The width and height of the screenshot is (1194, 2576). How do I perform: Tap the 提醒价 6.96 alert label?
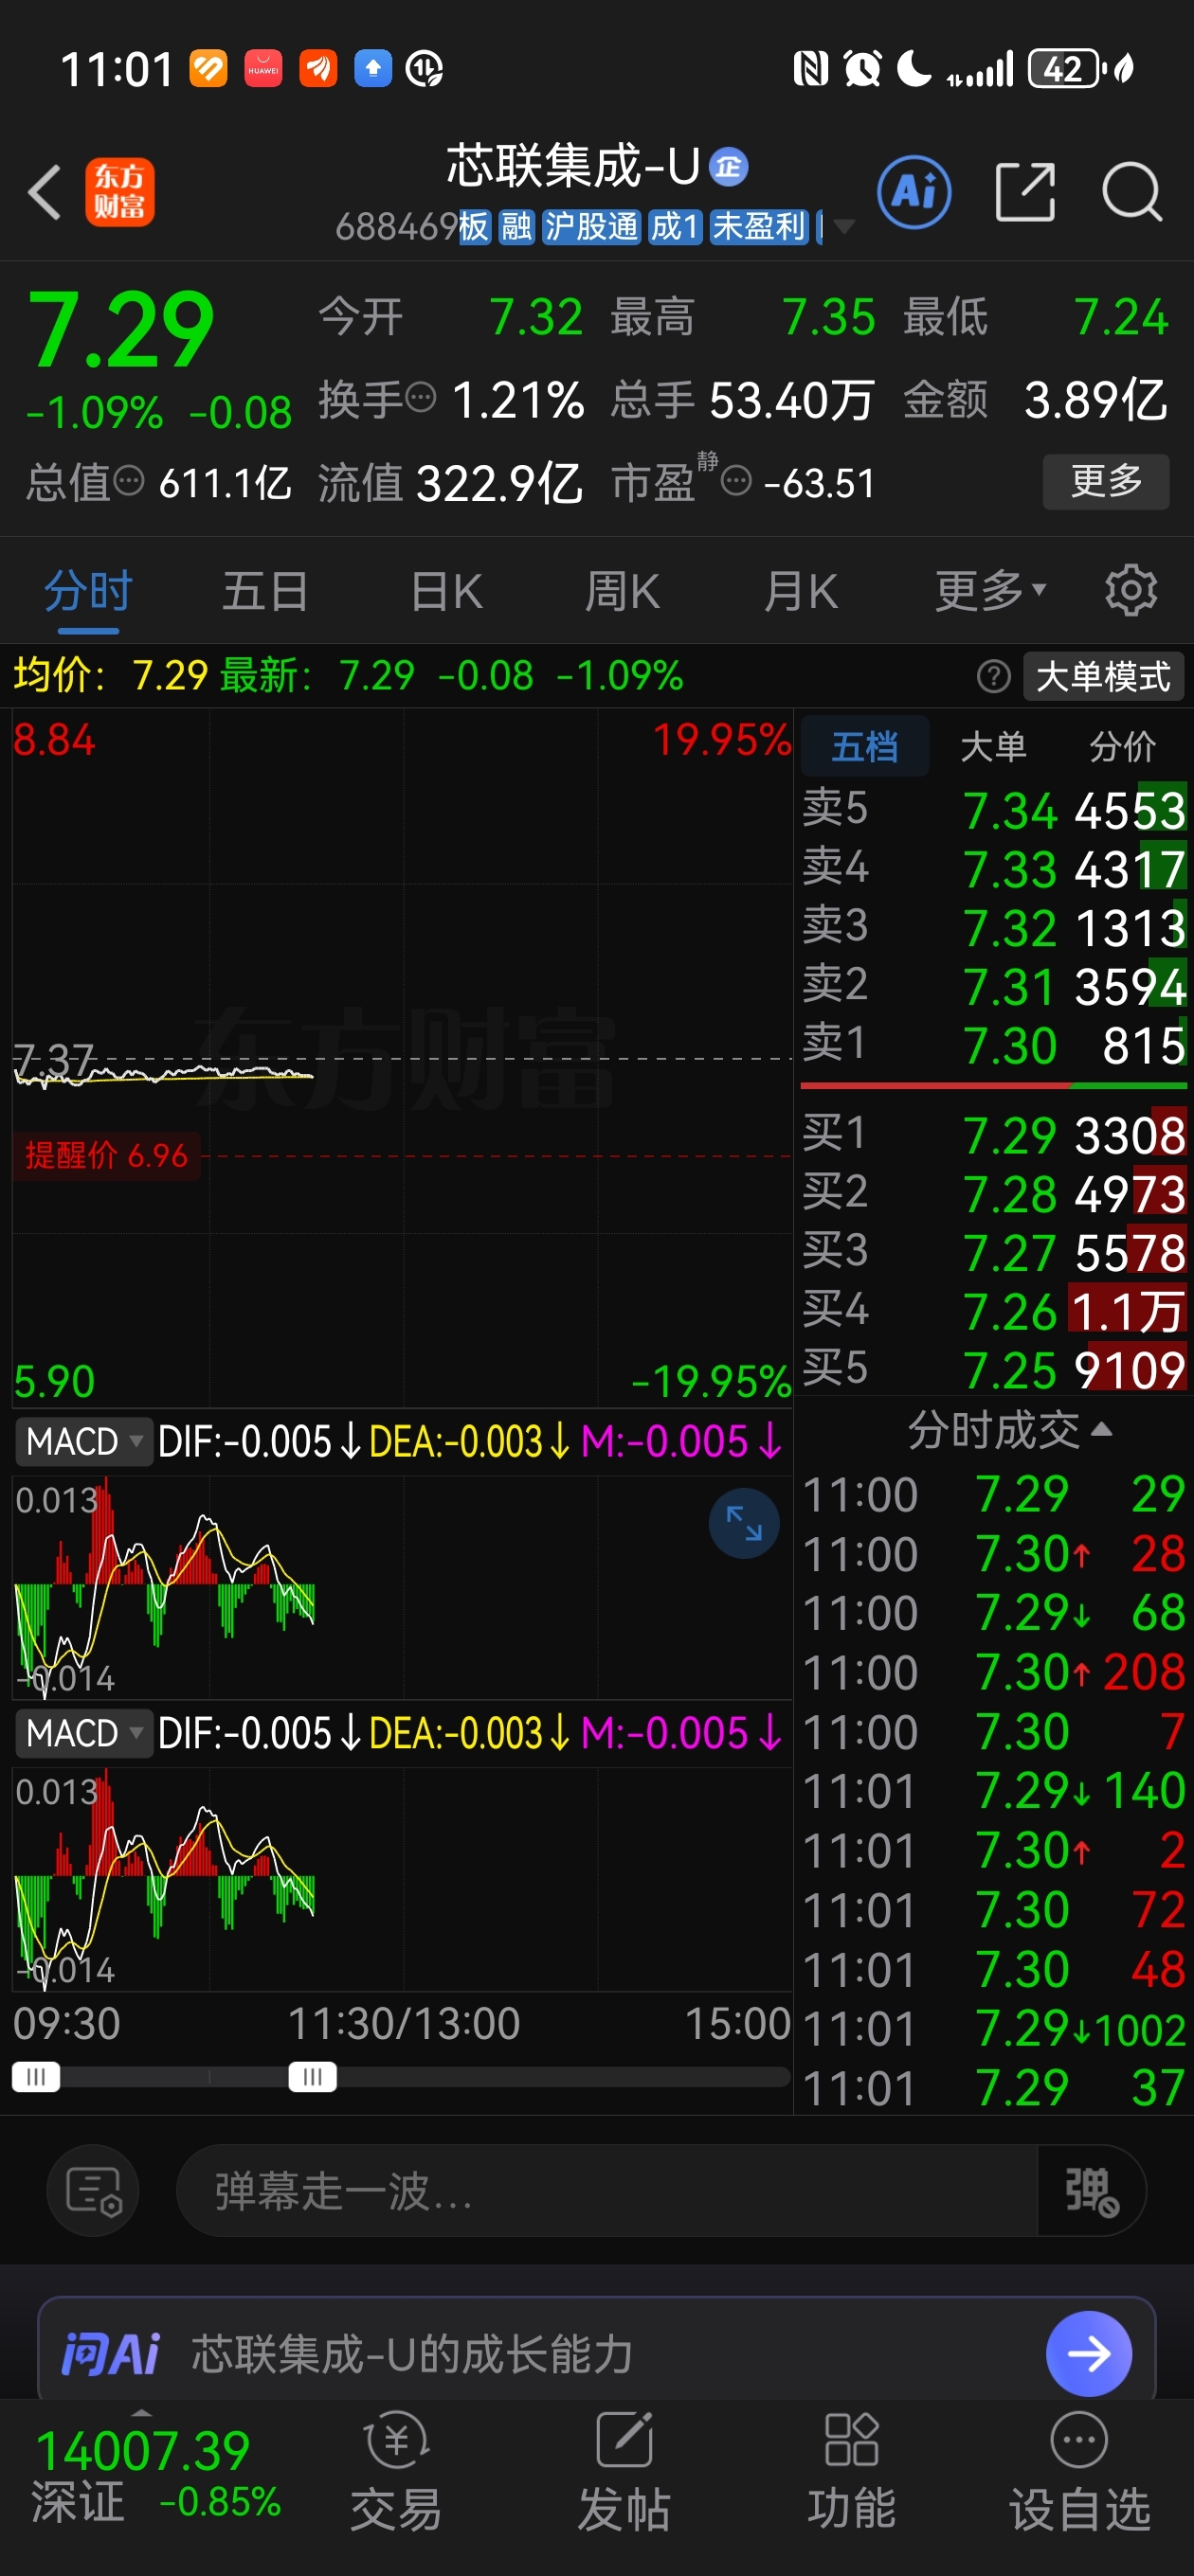[x=106, y=1155]
